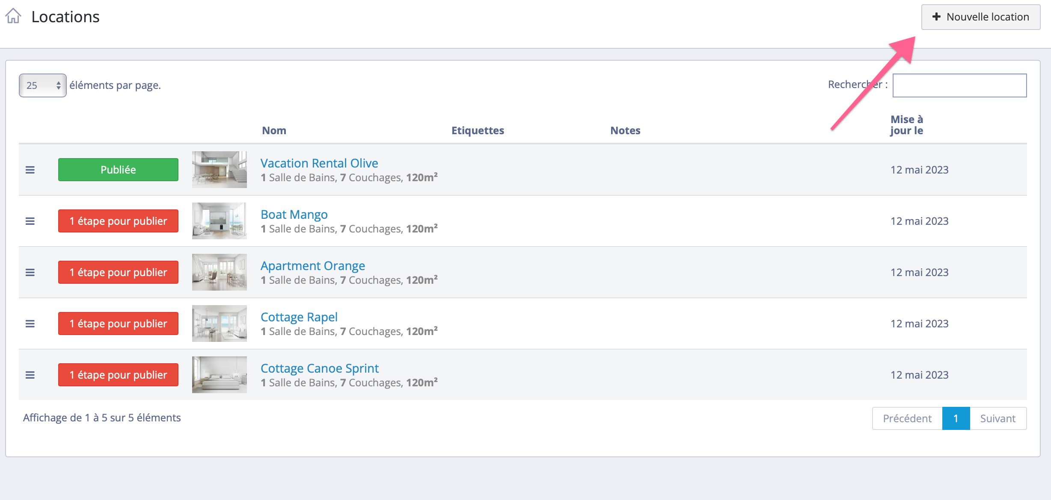Viewport: 1051px width, 500px height.
Task: Open the Apartment Orange thumbnail
Action: (220, 272)
